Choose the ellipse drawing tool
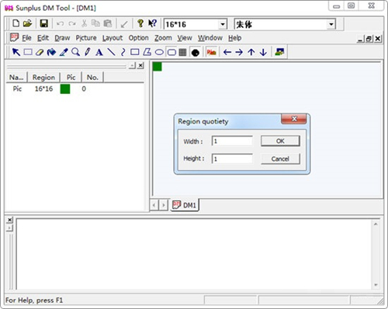This screenshot has width=388, height=309. [x=159, y=52]
